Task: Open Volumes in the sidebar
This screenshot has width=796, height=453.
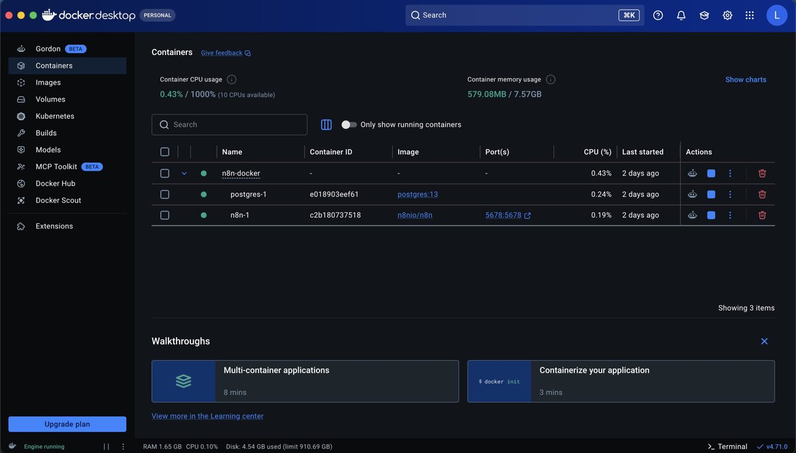Action: [x=67, y=99]
